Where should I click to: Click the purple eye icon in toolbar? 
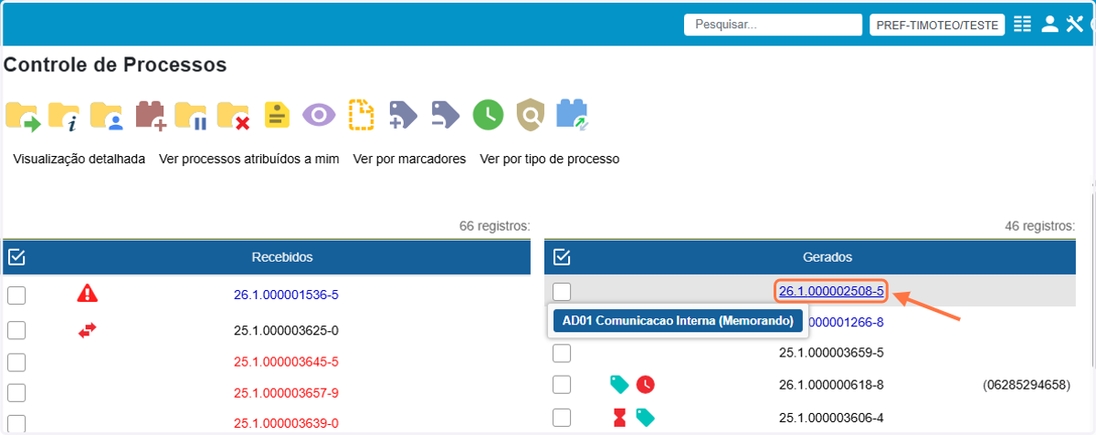pyautogui.click(x=320, y=115)
